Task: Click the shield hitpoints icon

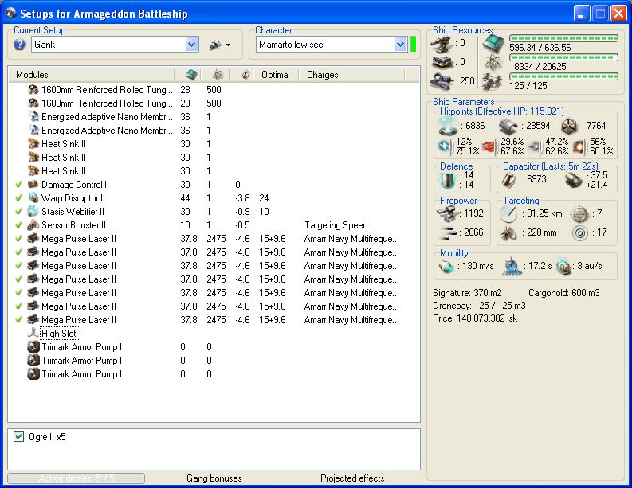Action: 449,126
